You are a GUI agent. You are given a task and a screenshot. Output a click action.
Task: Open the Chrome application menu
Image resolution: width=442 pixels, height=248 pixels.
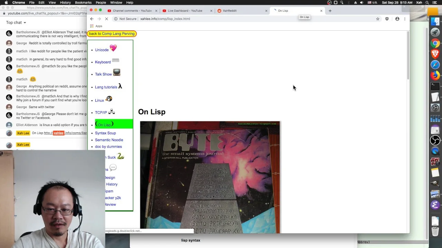(x=19, y=2)
